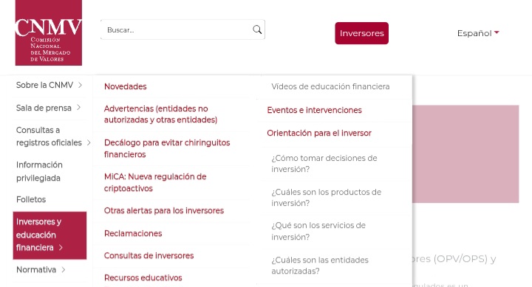Select Eventos e intervenciones
The width and height of the screenshot is (532, 287).
pyautogui.click(x=315, y=110)
